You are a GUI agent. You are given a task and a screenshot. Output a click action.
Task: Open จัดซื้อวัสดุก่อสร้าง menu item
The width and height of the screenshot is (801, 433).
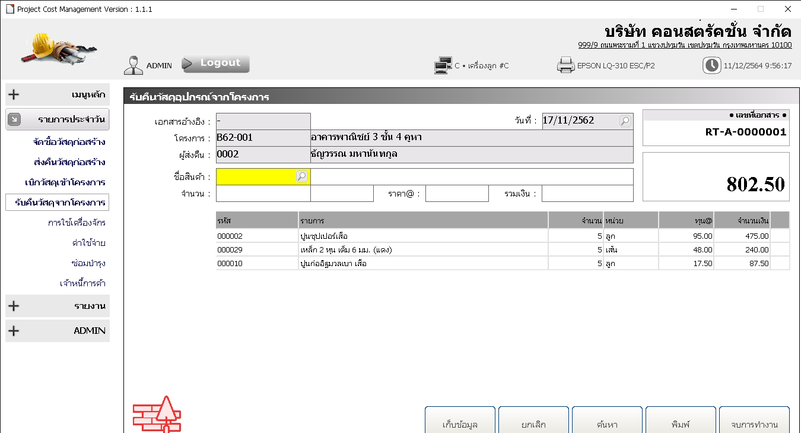pos(69,142)
